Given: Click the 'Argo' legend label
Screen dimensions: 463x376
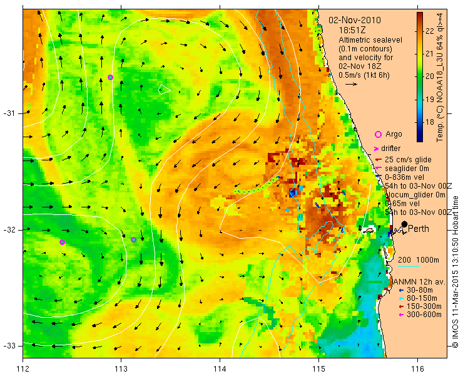Looking at the screenshot, I should 394,134.
